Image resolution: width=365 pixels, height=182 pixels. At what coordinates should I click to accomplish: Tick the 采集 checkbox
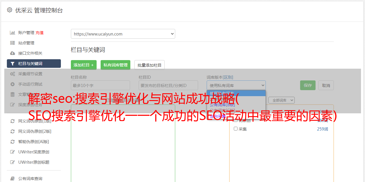point(236,129)
